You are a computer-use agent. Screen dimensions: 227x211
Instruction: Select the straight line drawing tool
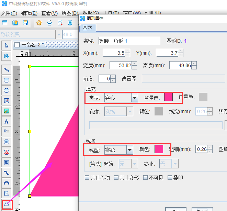[x=7, y=70]
